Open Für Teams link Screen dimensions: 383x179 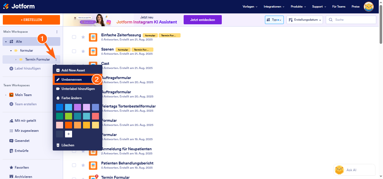[339, 7]
